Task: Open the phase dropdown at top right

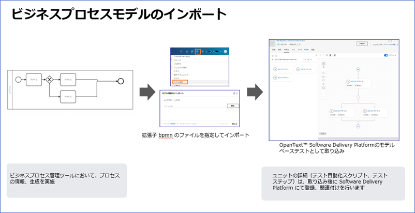Action: click(x=392, y=44)
